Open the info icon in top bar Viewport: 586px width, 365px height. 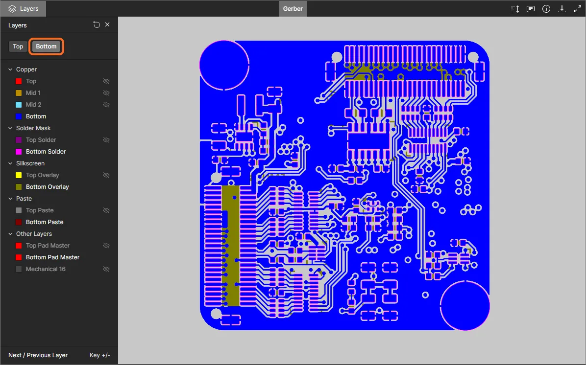pos(546,9)
